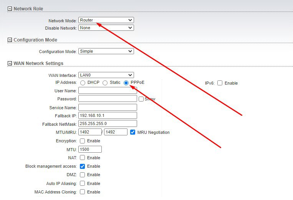
Task: Open the Configuration Mode dropdown
Action: [x=106, y=51]
